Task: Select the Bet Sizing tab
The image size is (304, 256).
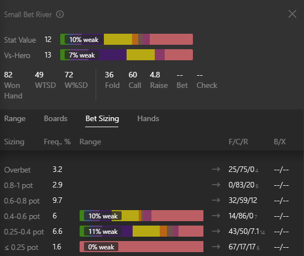Action: [102, 118]
